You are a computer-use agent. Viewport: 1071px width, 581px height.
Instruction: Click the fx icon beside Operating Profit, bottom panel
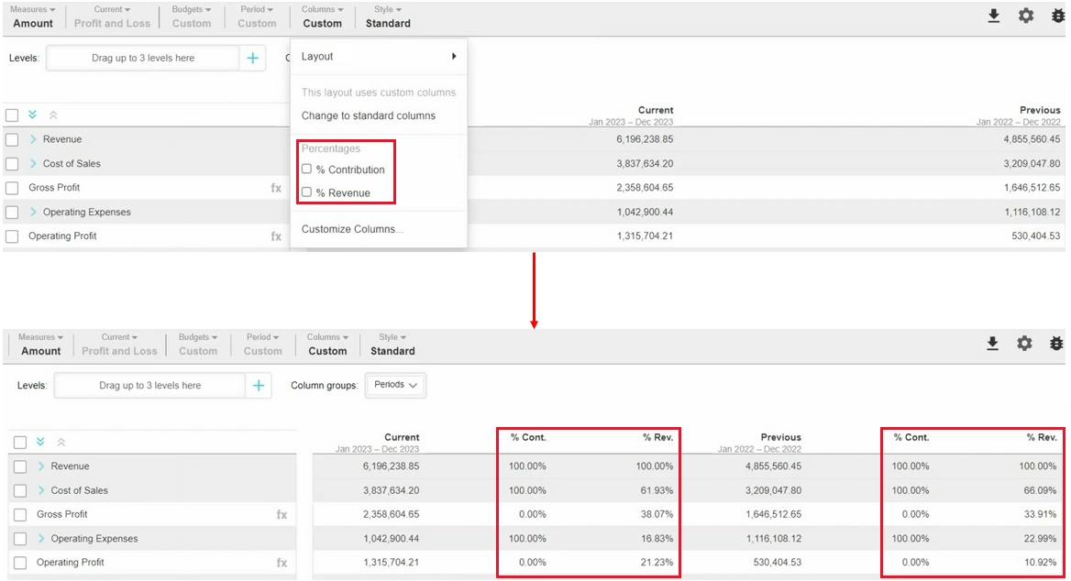tap(282, 563)
